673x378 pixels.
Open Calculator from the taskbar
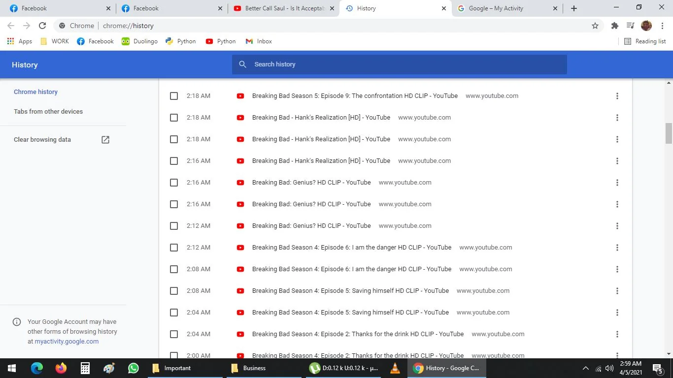[x=85, y=368]
